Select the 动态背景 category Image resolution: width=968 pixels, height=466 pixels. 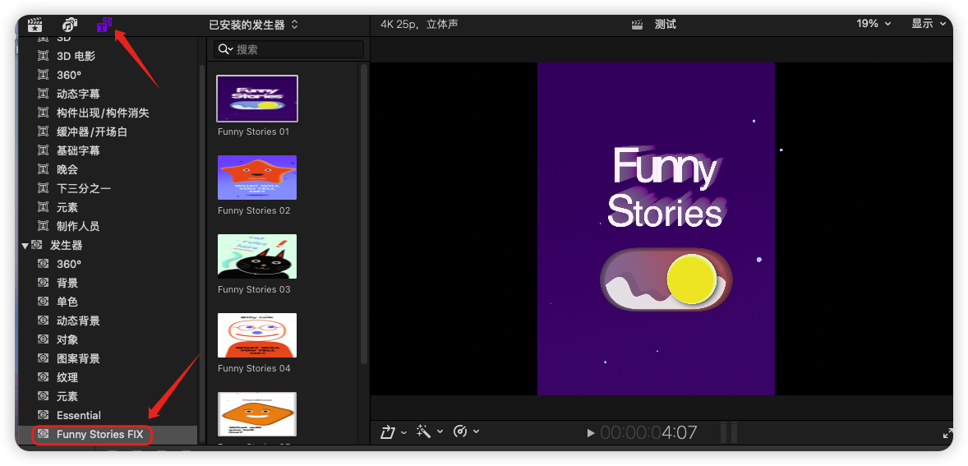click(x=78, y=321)
